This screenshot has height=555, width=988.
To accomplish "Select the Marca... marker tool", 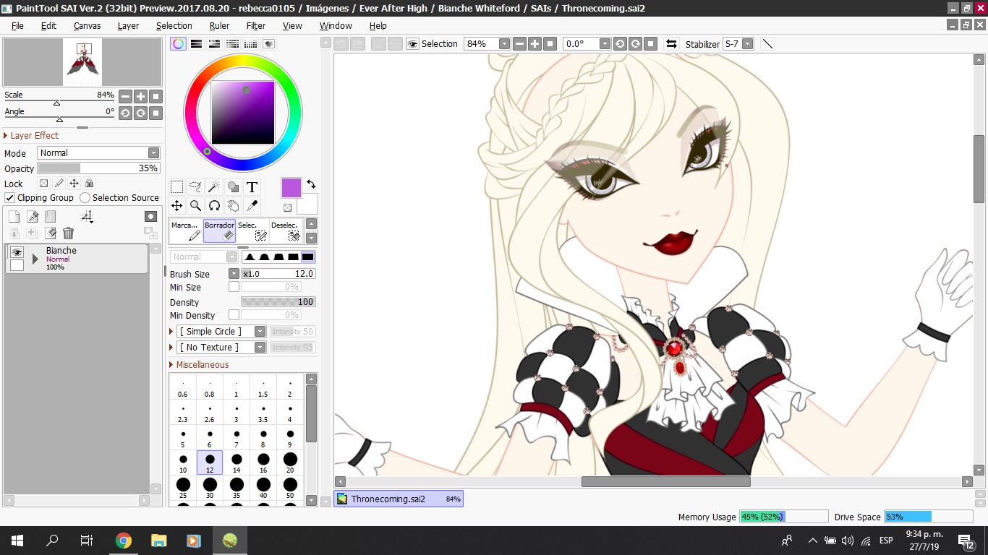I will 186,231.
